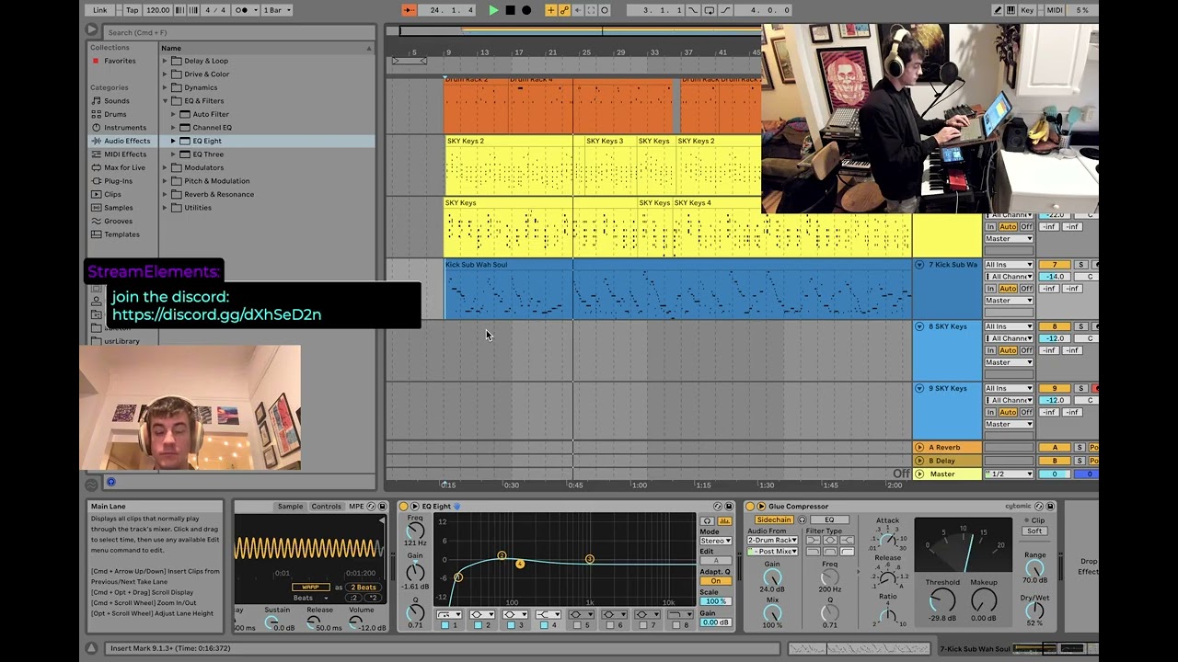Expand the Drive & Color folder
The image size is (1178, 662).
(165, 74)
